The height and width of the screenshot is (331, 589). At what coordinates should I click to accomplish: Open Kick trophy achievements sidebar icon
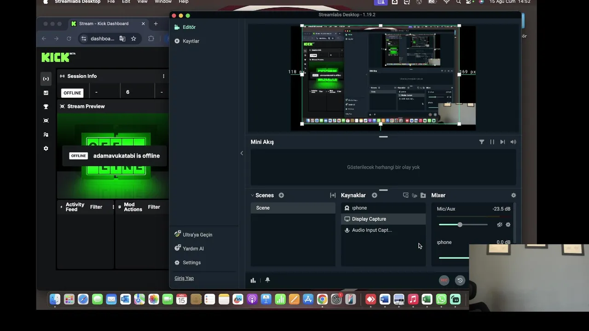point(46,107)
